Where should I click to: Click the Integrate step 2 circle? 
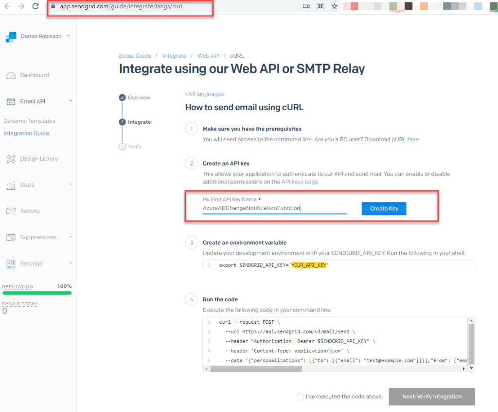tap(122, 122)
